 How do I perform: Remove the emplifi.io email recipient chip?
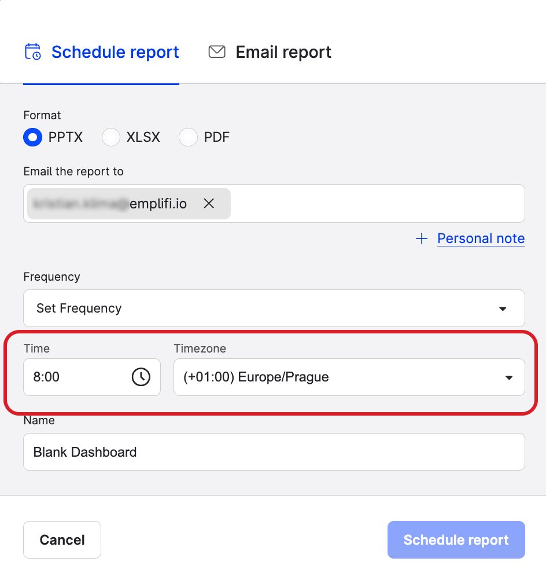[x=209, y=204]
